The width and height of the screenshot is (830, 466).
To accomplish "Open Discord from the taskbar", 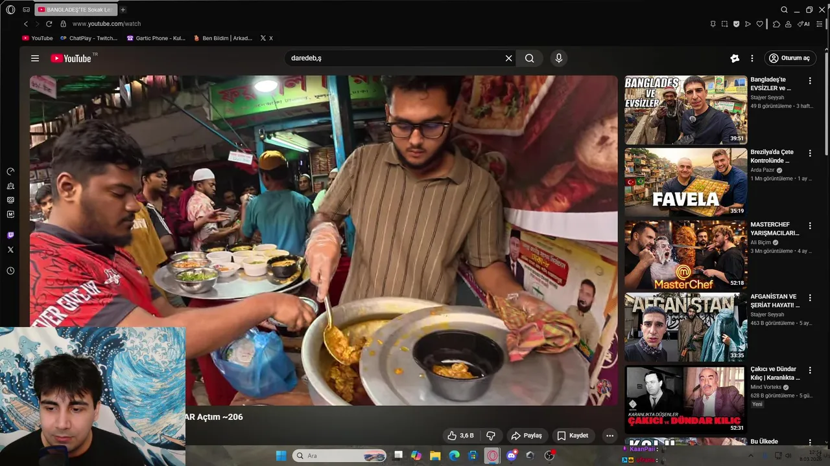I will point(512,456).
